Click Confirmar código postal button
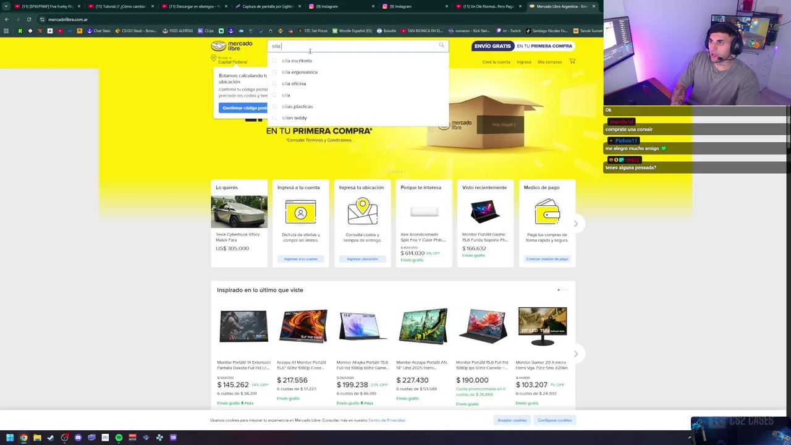Viewport: 791px width, 445px height. (244, 108)
